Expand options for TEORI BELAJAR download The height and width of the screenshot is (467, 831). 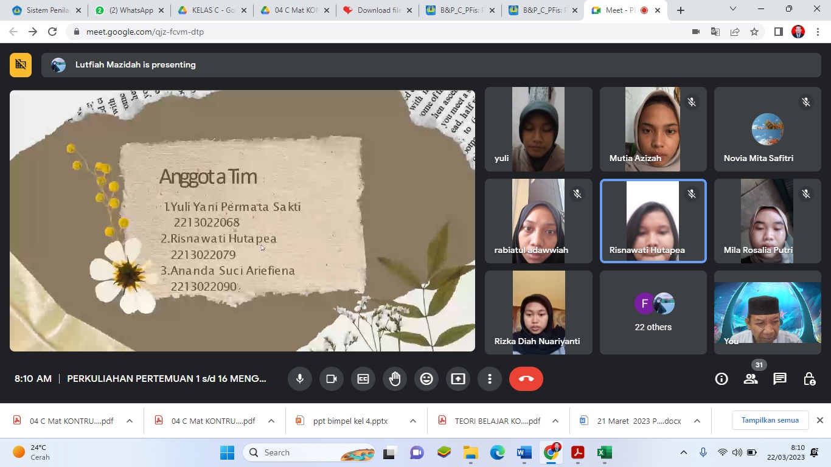click(555, 421)
